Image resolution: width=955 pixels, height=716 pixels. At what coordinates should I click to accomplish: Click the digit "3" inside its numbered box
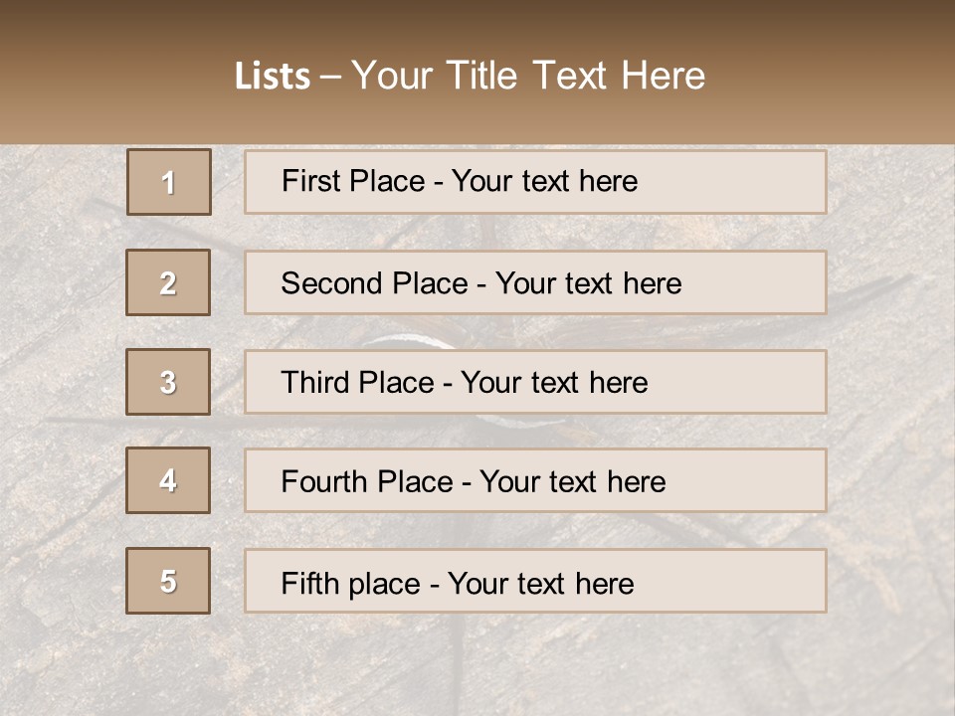(x=168, y=382)
